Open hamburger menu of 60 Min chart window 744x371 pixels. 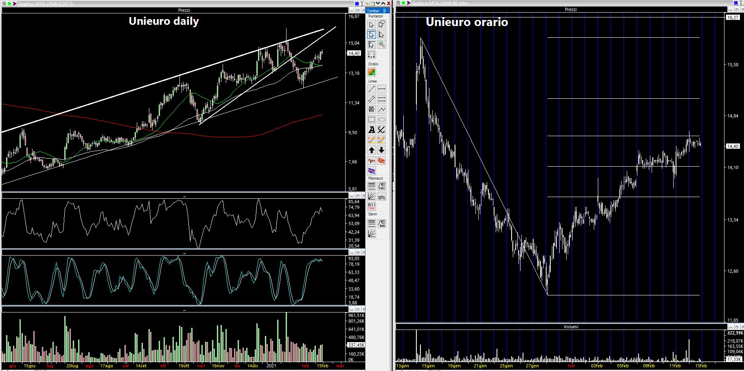click(398, 3)
